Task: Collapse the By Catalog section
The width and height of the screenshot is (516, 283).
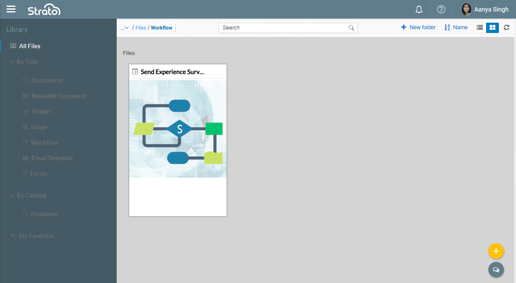Action: (x=12, y=196)
